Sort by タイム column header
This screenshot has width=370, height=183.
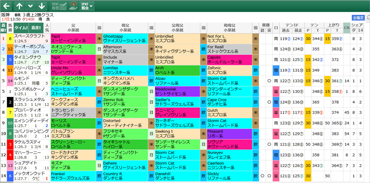pos(21,28)
